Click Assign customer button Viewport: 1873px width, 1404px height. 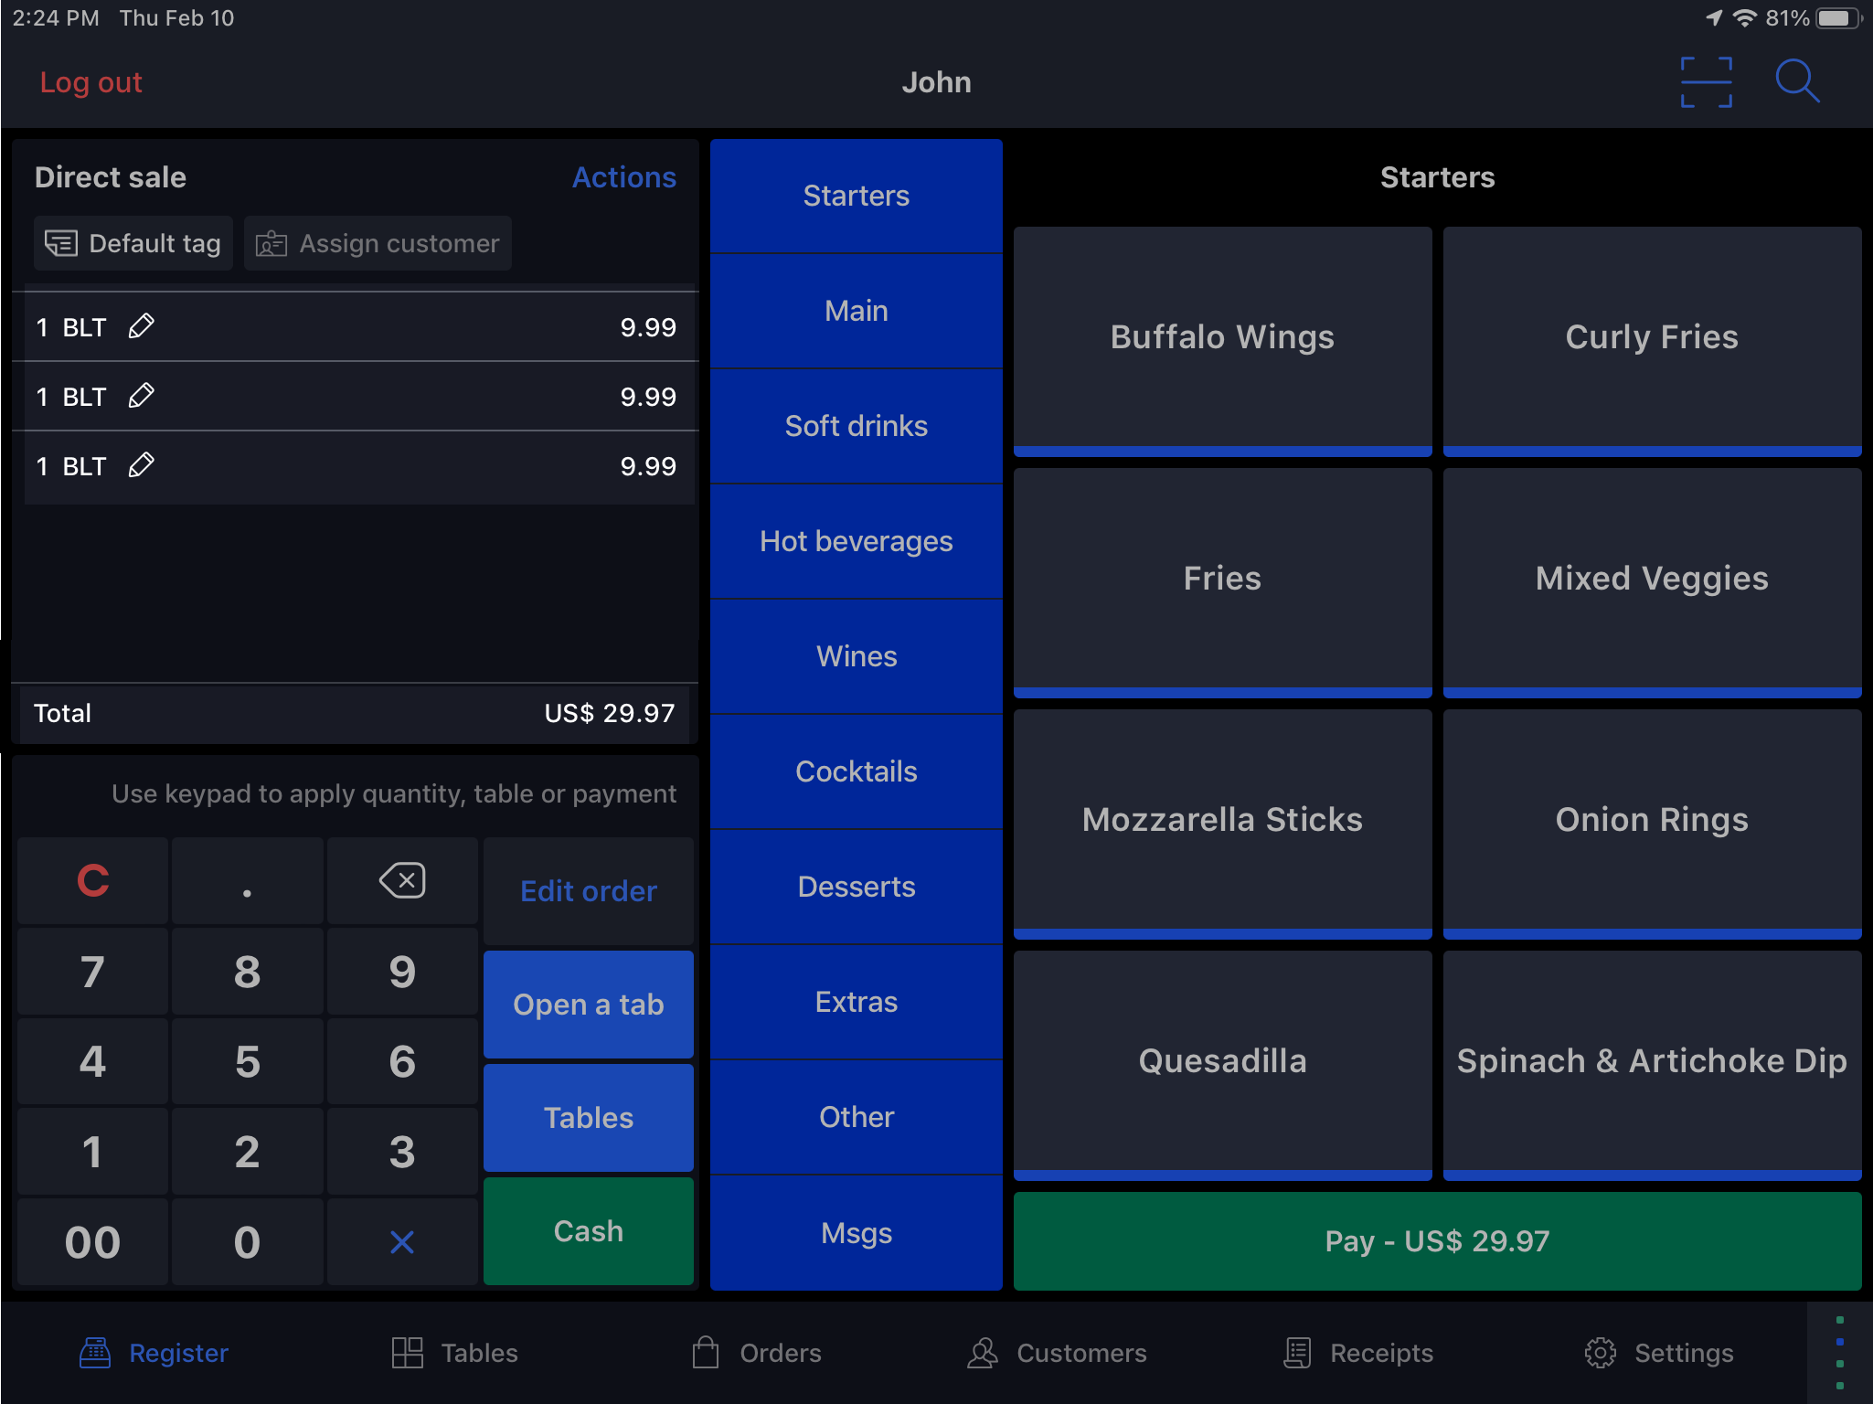pyautogui.click(x=378, y=243)
